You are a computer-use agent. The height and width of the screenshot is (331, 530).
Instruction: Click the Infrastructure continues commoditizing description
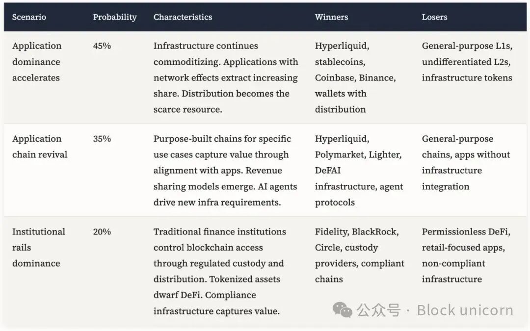click(x=226, y=77)
